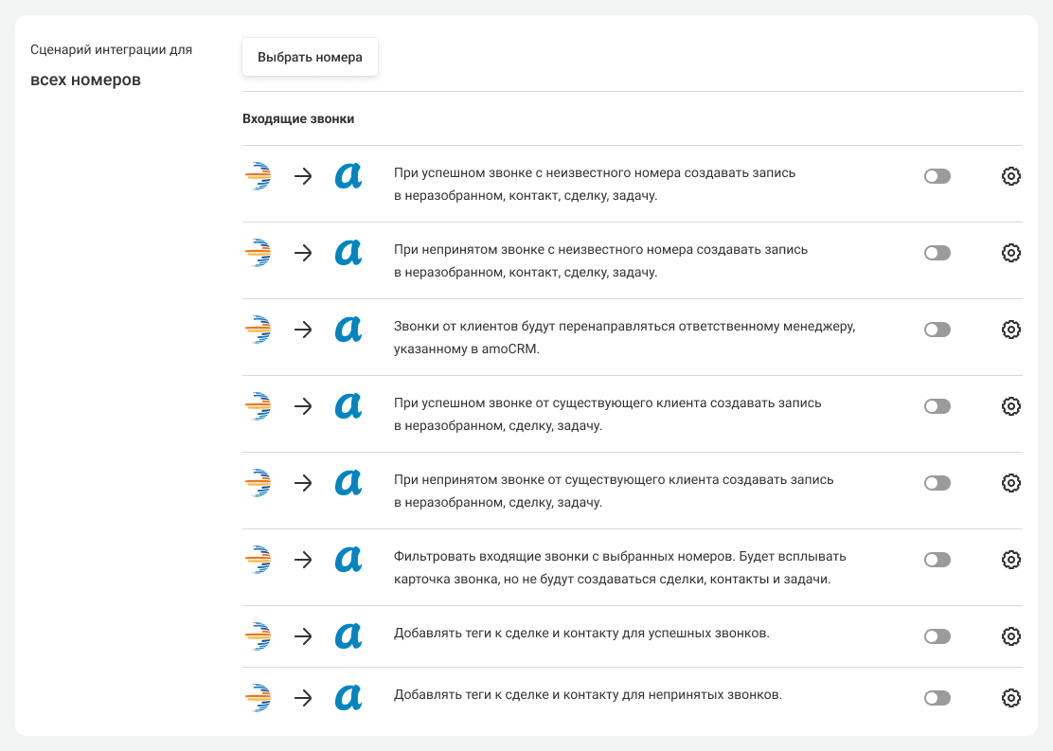The height and width of the screenshot is (751, 1053).
Task: Enable adding tags for missed calls
Action: click(937, 698)
